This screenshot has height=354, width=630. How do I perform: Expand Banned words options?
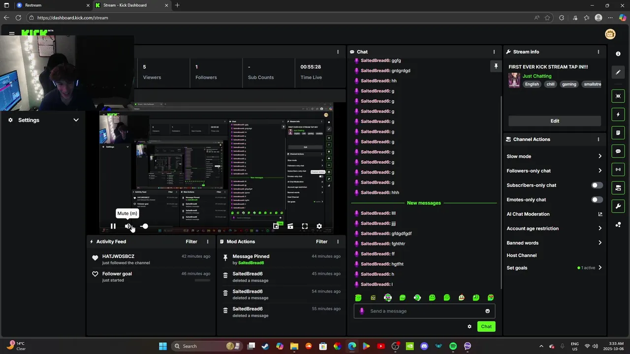[600, 243]
